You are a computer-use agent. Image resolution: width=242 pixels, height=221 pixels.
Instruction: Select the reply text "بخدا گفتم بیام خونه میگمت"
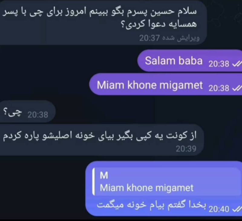pyautogui.click(x=152, y=205)
